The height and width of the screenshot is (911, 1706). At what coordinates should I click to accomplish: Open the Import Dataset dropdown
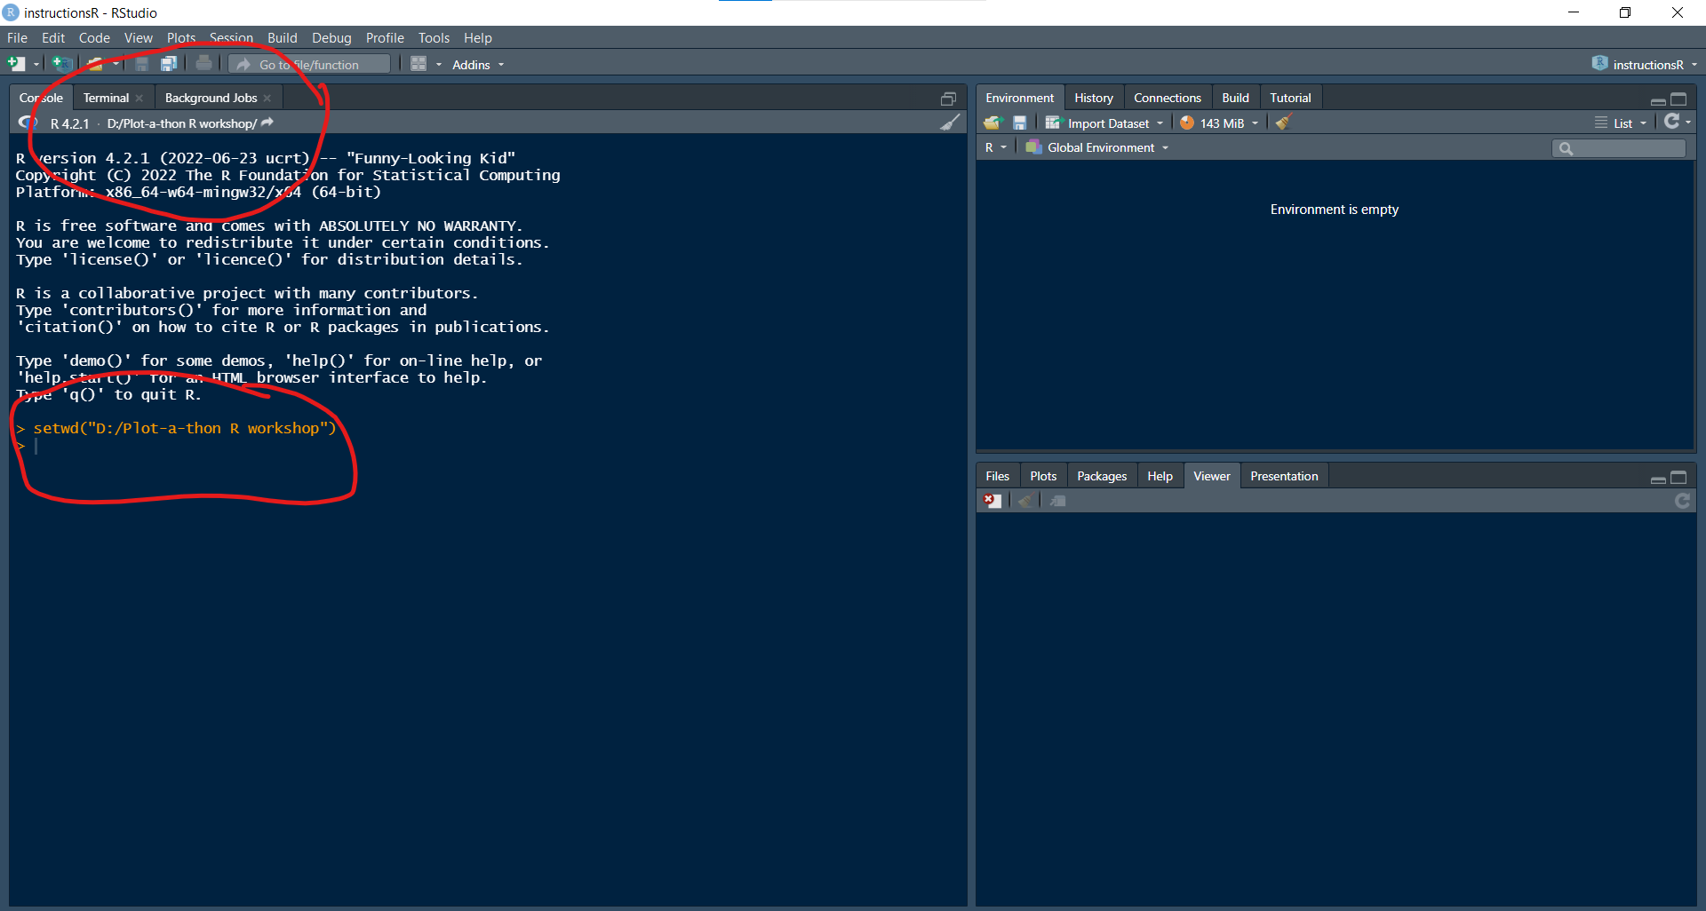pos(1104,123)
